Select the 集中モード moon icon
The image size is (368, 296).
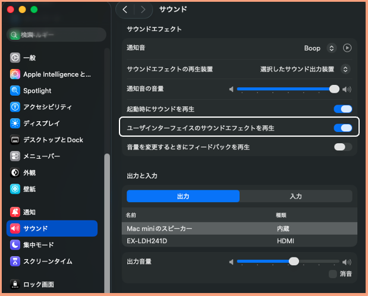[x=15, y=245]
